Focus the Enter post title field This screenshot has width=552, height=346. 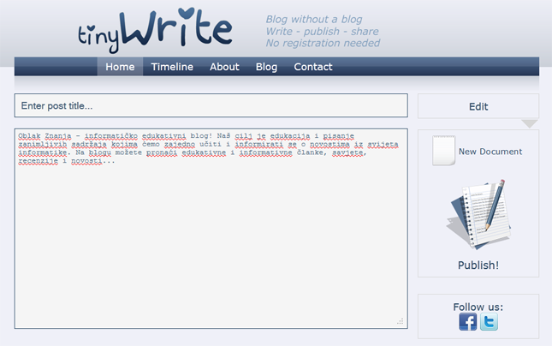(211, 106)
